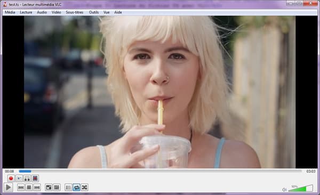Skip to next media
This screenshot has width=320, height=195.
[37, 187]
